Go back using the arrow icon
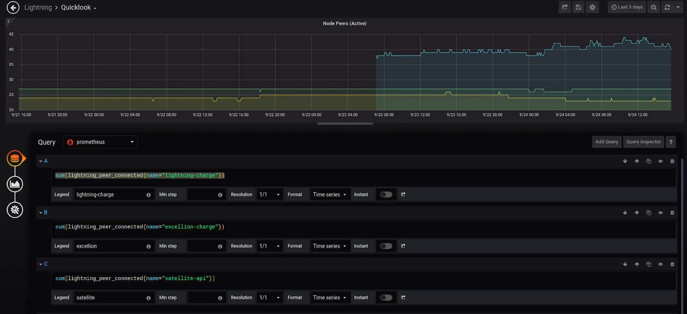The image size is (687, 314). point(13,7)
